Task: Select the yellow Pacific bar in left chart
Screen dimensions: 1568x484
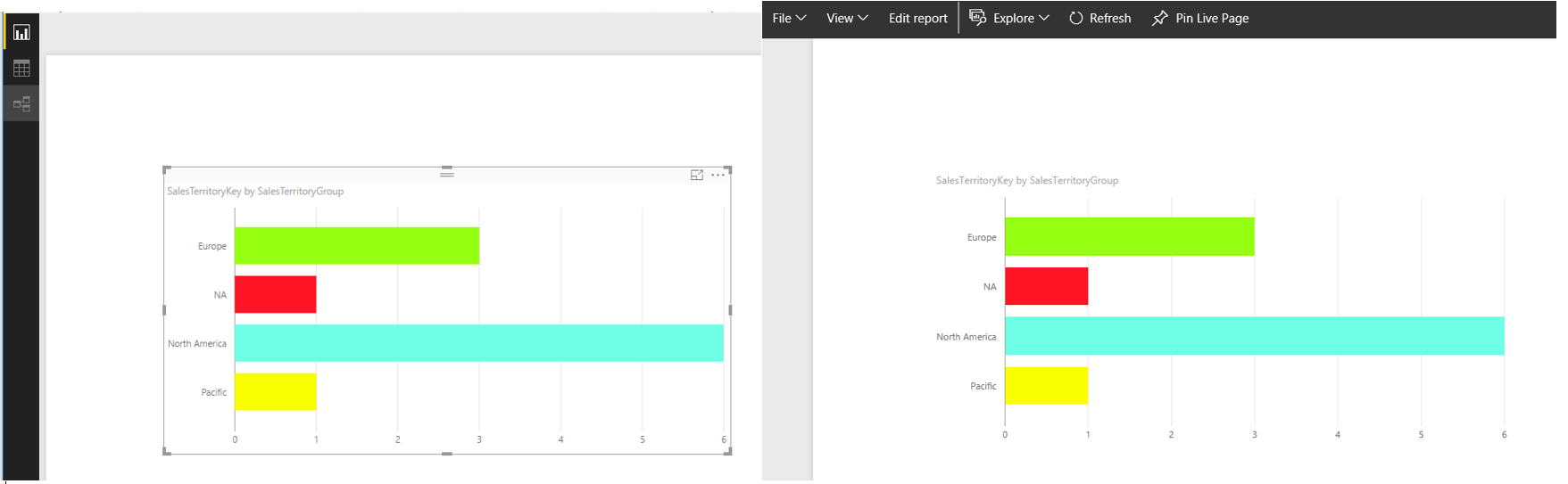Action: click(x=276, y=391)
